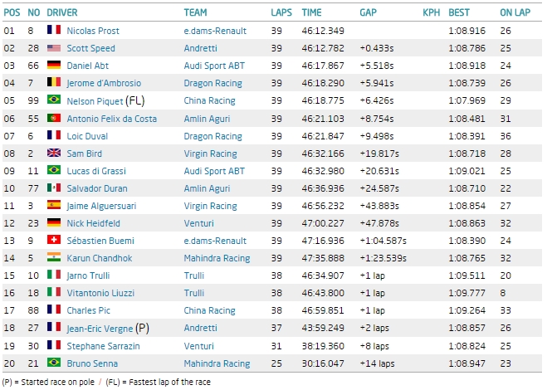Select Lucas di Grassi driver name
Image resolution: width=547 pixels, height=390 pixels.
click(x=96, y=171)
